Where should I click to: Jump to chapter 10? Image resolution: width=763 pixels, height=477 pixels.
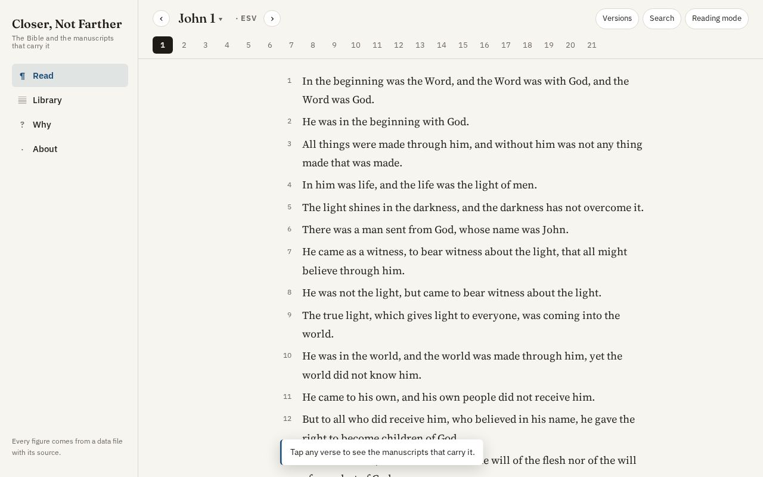pos(356,45)
